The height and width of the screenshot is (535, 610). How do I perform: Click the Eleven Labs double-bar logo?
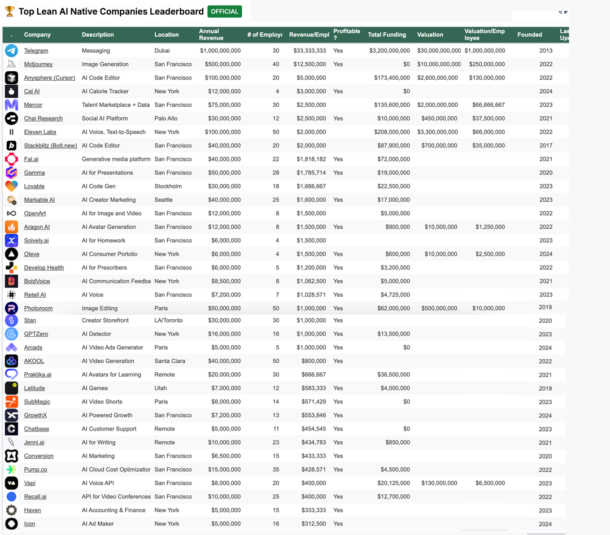pyautogui.click(x=11, y=132)
